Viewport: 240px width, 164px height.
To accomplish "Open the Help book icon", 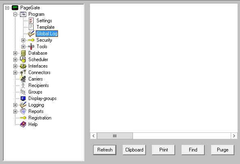I will (23, 124).
